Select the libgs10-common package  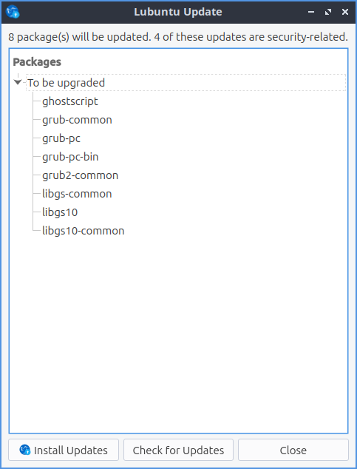[x=83, y=232]
